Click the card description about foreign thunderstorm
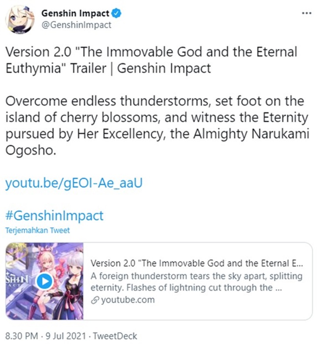This screenshot has height=344, width=318. (x=197, y=282)
